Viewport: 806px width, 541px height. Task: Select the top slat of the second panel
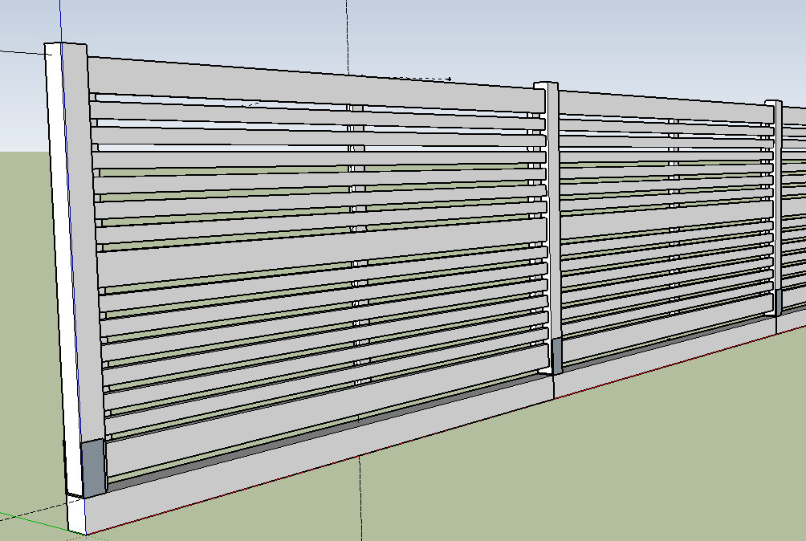pos(658,108)
